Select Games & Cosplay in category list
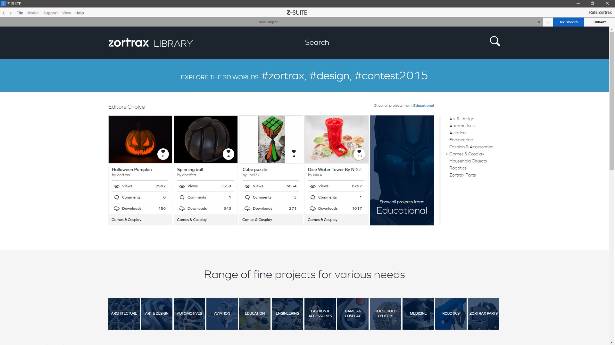 (466, 154)
